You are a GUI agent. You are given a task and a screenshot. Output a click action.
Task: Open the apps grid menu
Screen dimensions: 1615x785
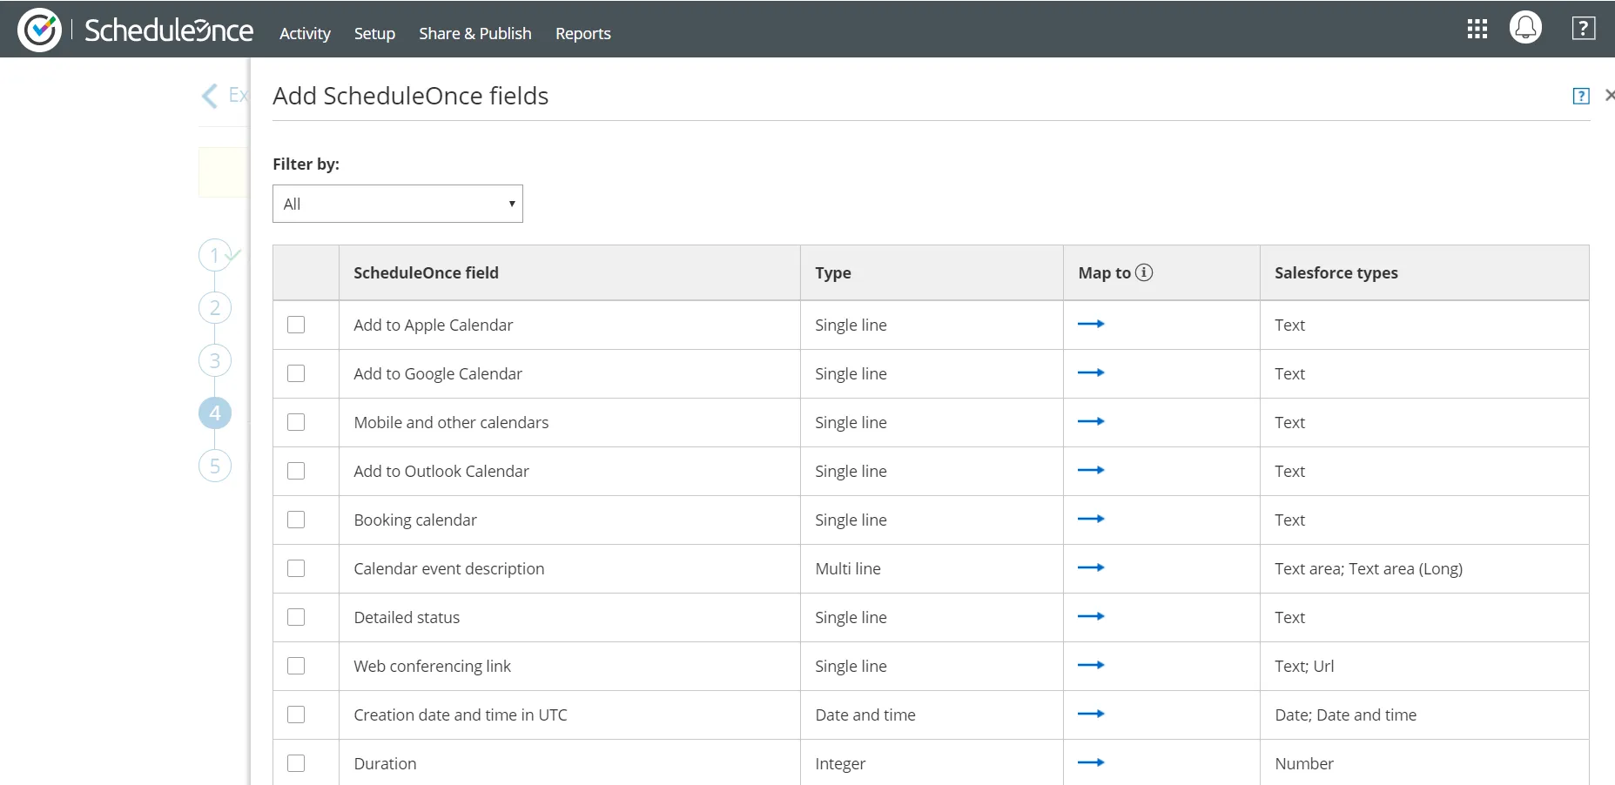point(1477,30)
